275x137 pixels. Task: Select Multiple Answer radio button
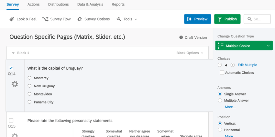[220, 101]
